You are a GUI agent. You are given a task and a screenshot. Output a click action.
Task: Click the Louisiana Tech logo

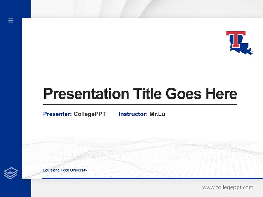coord(239,43)
